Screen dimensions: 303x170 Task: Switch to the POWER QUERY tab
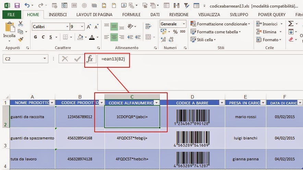272,15
